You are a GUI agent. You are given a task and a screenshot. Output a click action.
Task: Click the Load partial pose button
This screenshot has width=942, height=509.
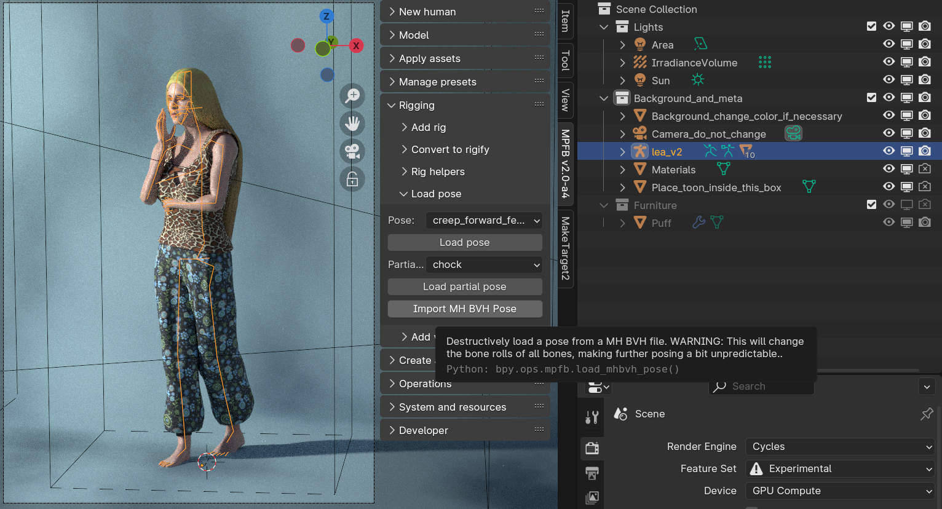coord(465,286)
